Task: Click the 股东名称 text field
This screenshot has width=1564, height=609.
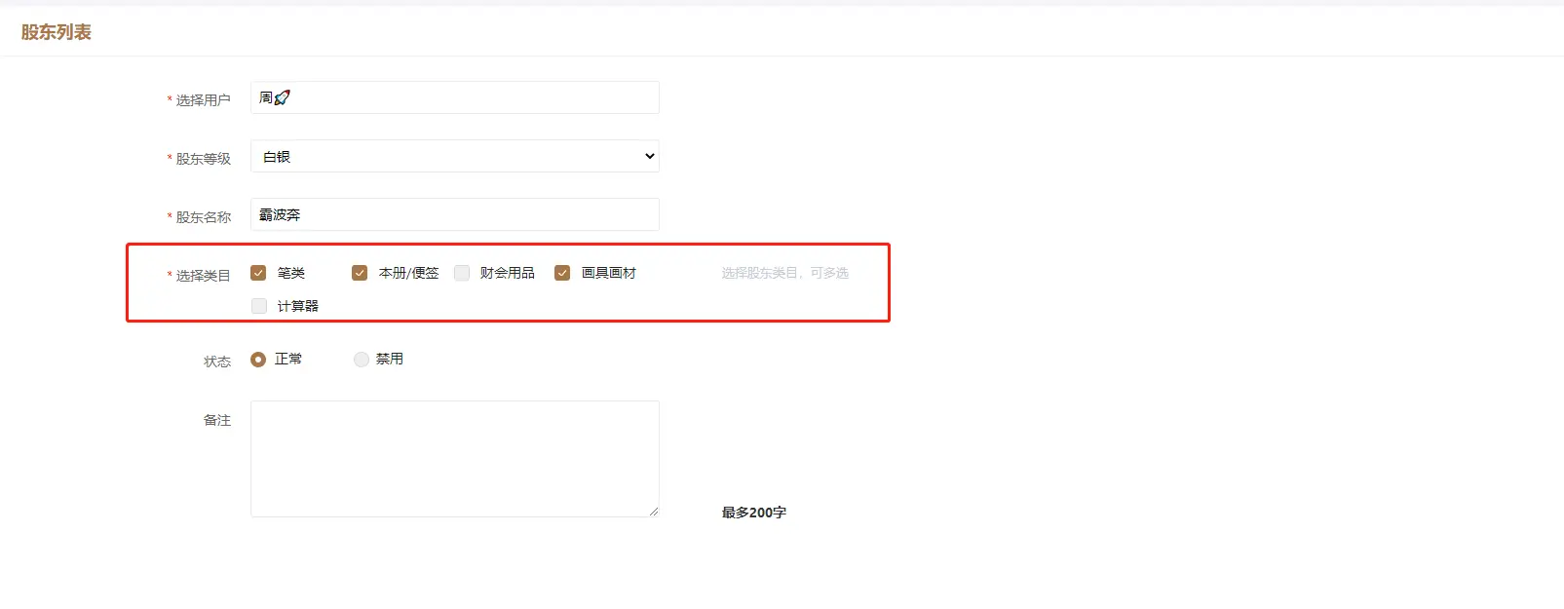Action: [x=454, y=214]
